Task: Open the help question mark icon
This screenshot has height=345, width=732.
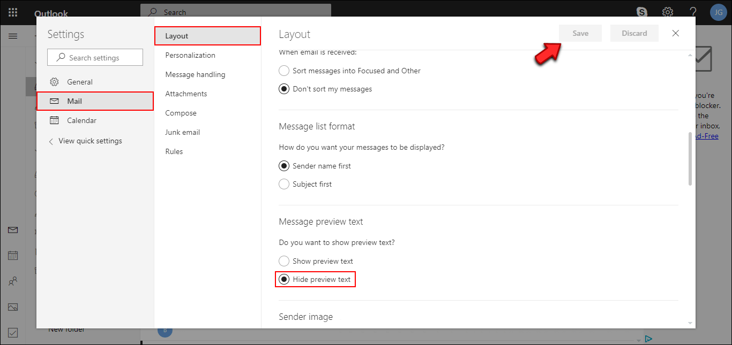Action: [693, 12]
